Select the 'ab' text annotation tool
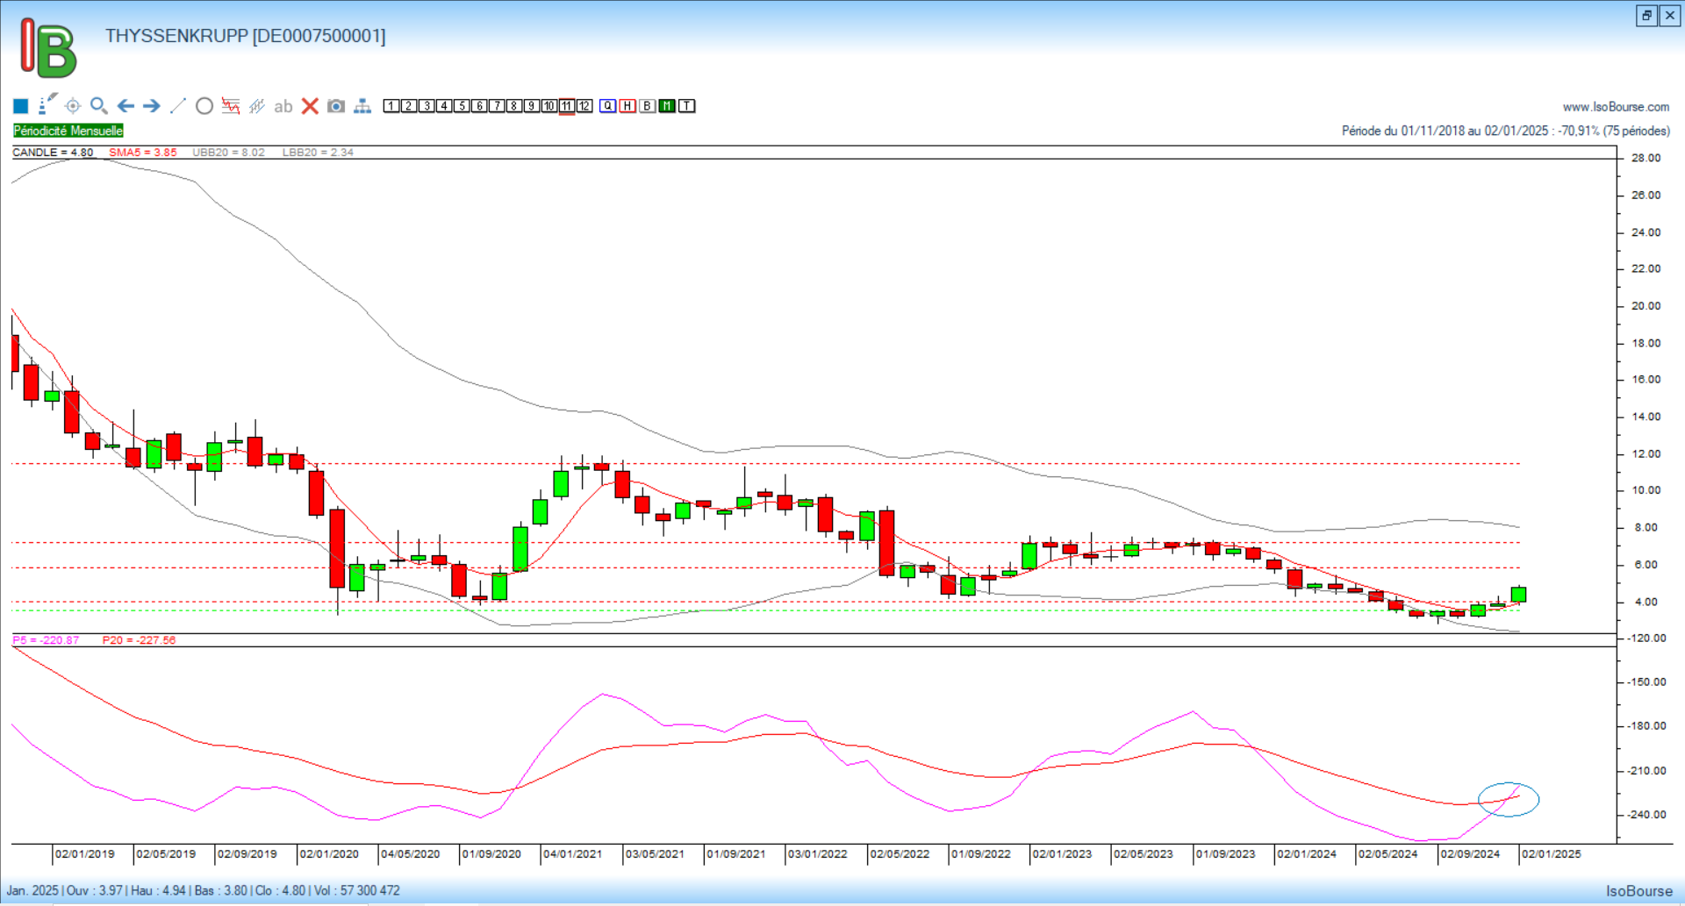This screenshot has width=1685, height=906. click(x=283, y=107)
